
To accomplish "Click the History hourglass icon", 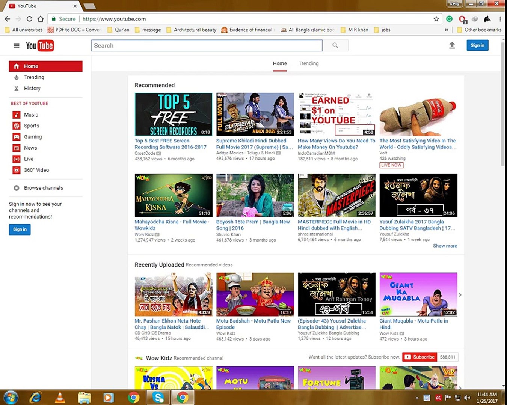I will pos(16,88).
